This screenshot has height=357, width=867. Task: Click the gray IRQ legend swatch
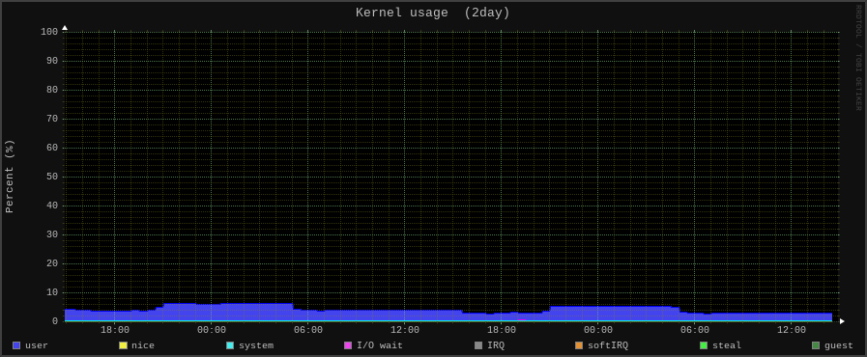(x=478, y=345)
